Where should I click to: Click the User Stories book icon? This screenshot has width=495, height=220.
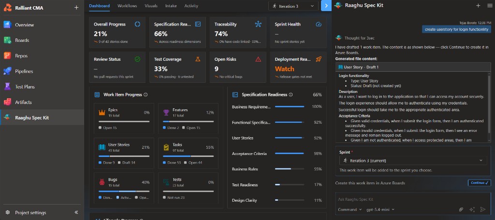click(x=102, y=147)
